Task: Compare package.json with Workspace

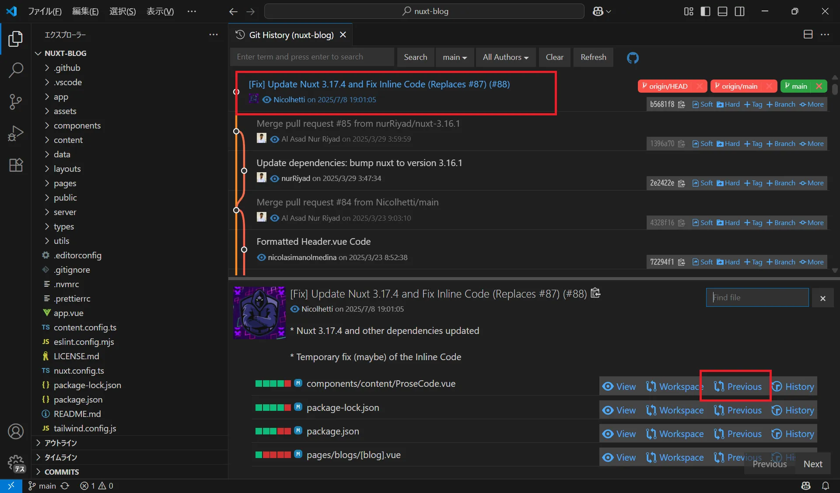Action: click(675, 434)
